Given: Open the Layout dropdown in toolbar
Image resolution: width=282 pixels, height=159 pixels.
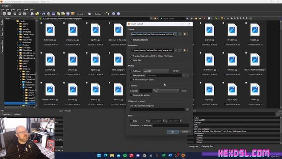Looking at the screenshot, I should click(x=81, y=14).
